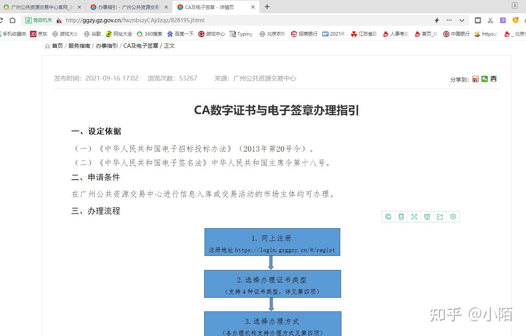Click the 发布时间 2021-09-16 17:02 text
The image size is (526, 336).
[x=96, y=78]
